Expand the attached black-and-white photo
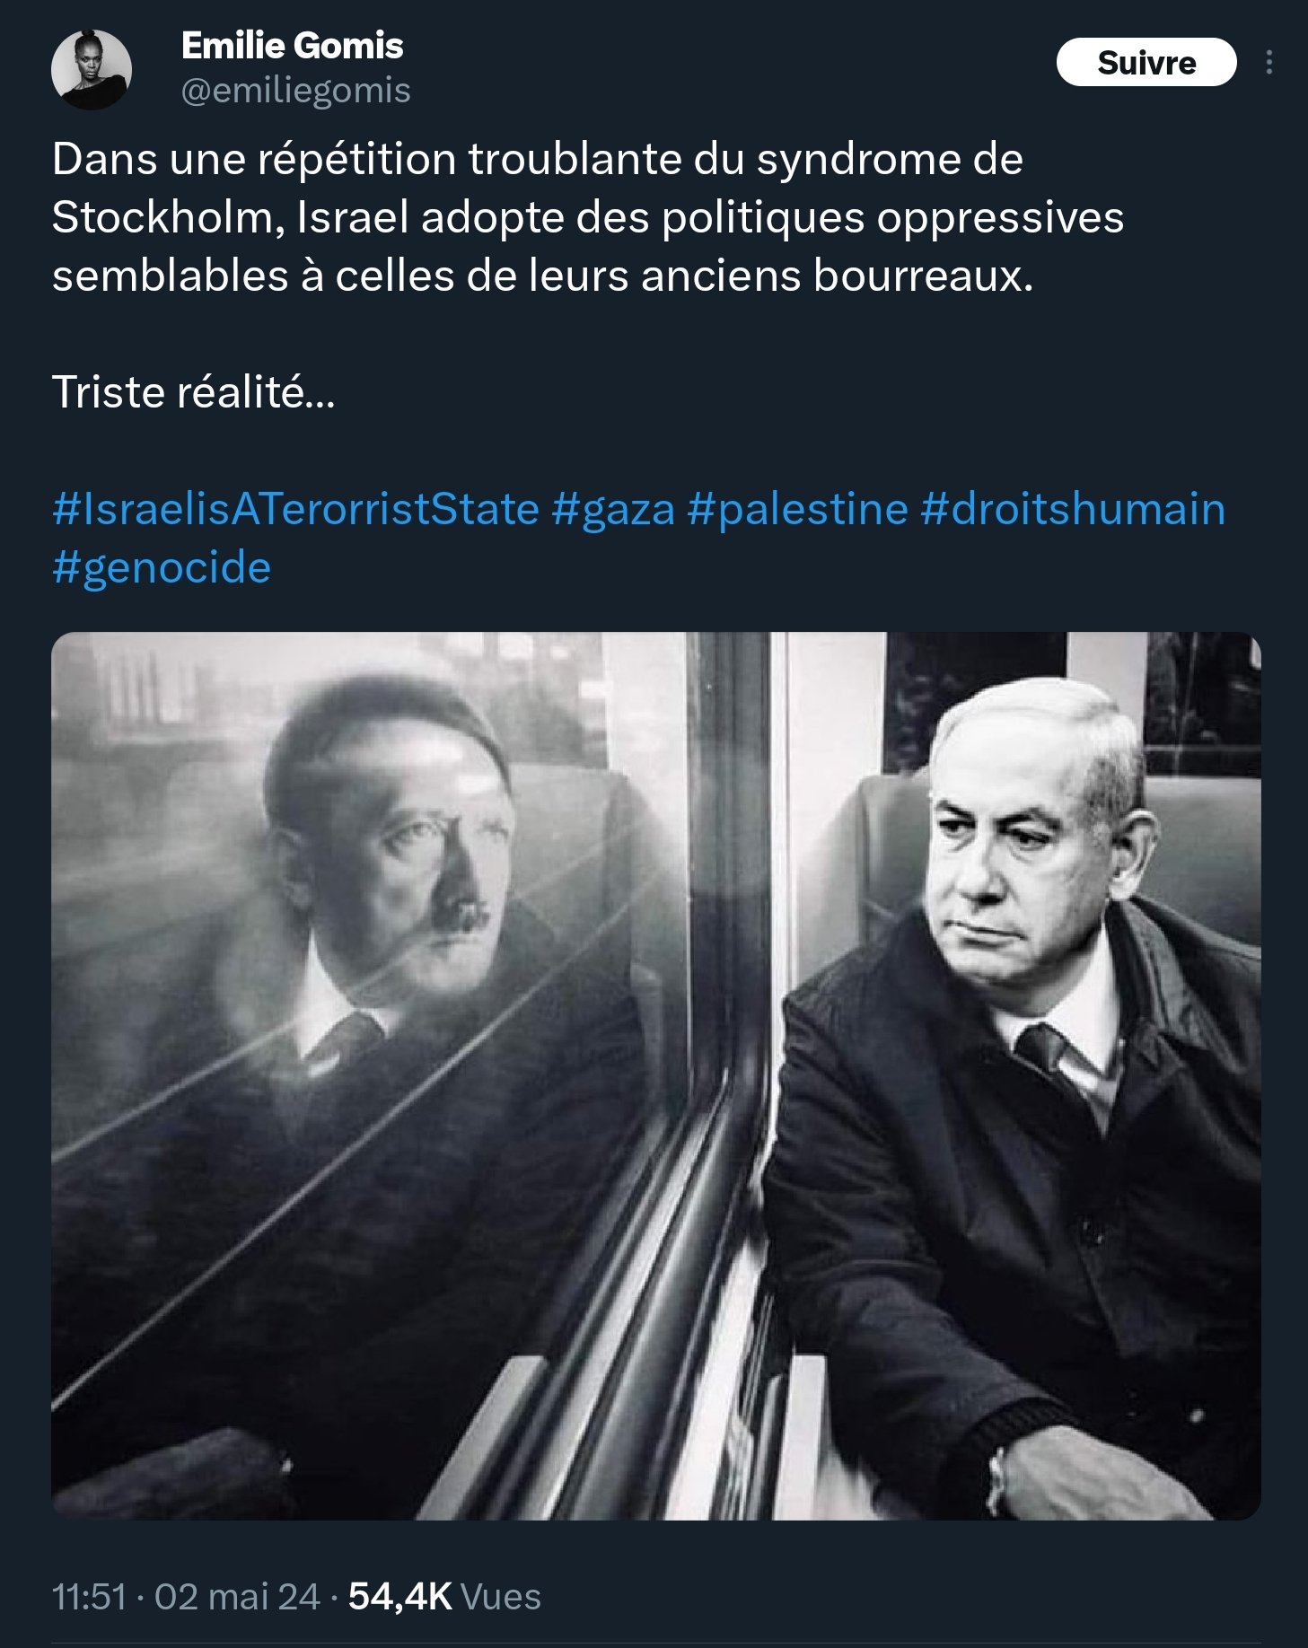The image size is (1308, 1648). (x=655, y=1077)
